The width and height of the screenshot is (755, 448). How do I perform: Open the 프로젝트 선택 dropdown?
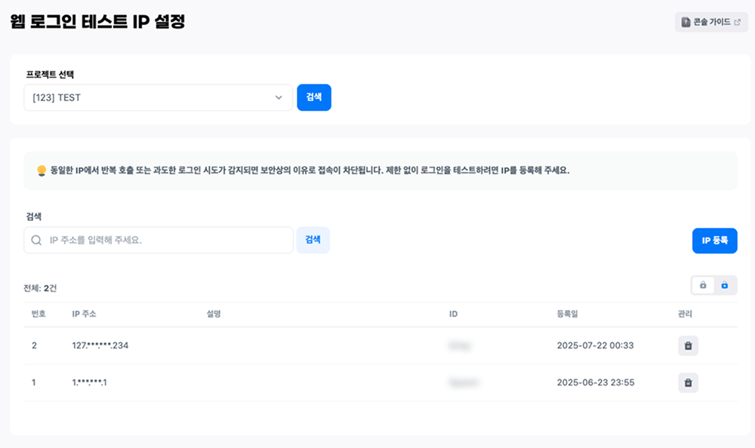(x=158, y=97)
